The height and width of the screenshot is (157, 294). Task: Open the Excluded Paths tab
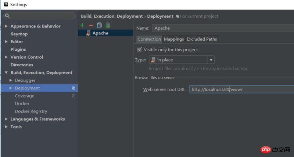pyautogui.click(x=202, y=39)
